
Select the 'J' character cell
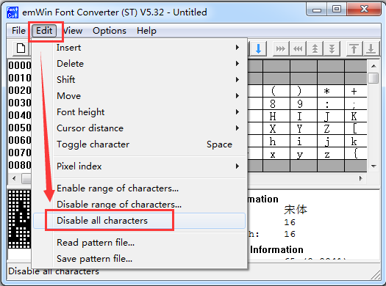(331, 116)
